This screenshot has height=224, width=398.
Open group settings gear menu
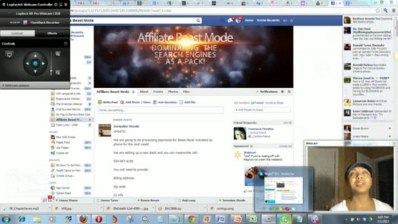click(x=283, y=91)
